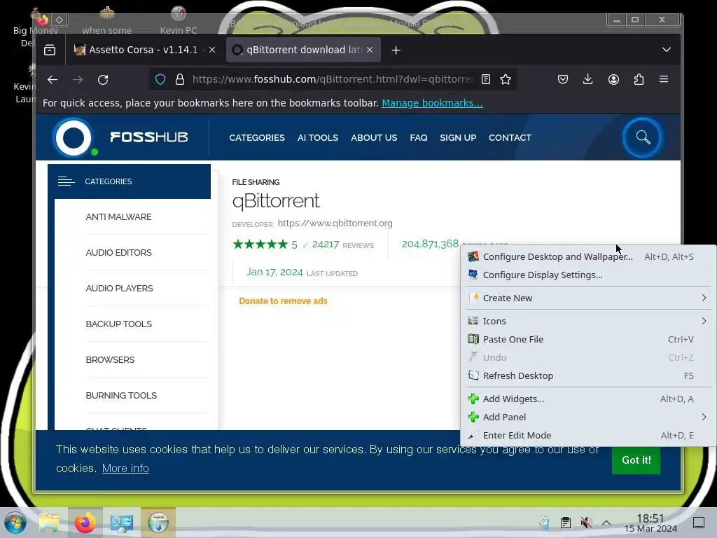
Task: Open ABOUT US in the navigation
Action: tap(374, 138)
